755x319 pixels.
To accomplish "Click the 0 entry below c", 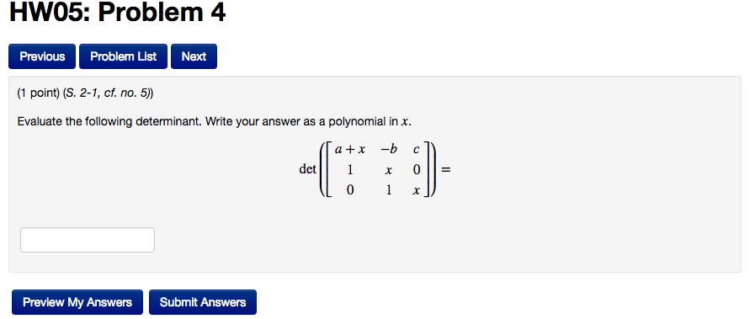I will coord(417,170).
